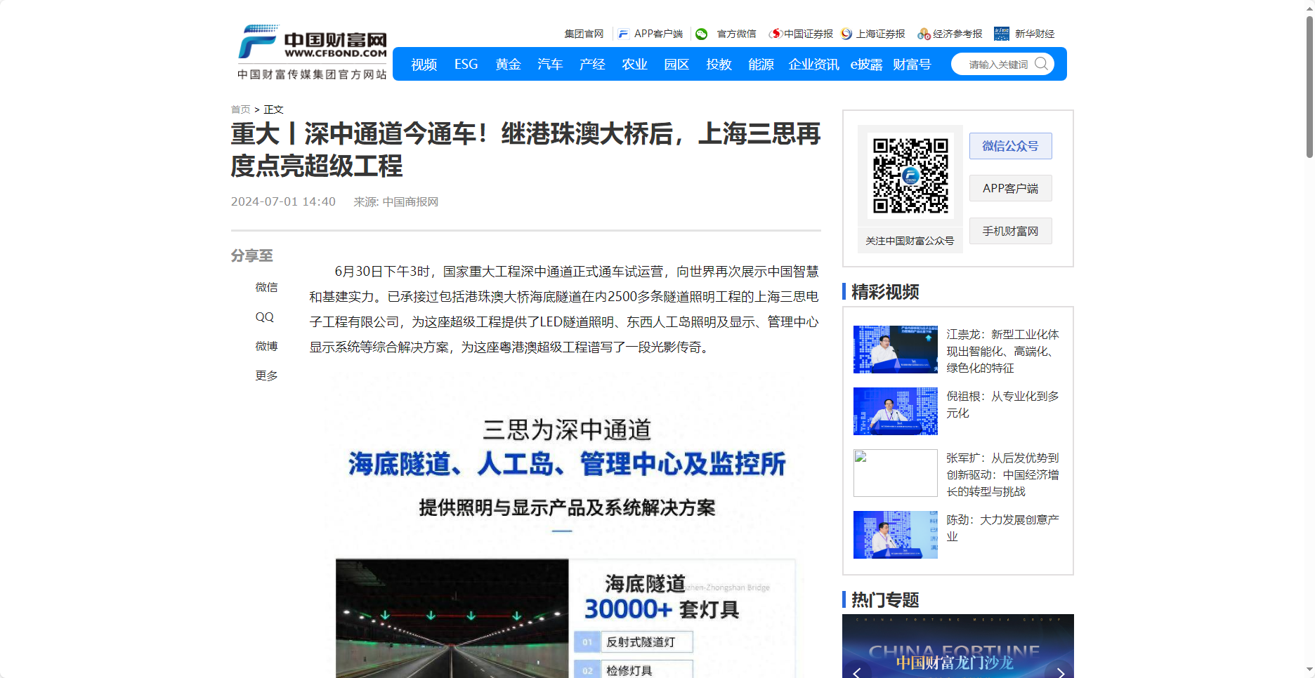This screenshot has height=678, width=1315.
Task: Open 新华财经 via its logo icon
Action: click(x=1000, y=33)
